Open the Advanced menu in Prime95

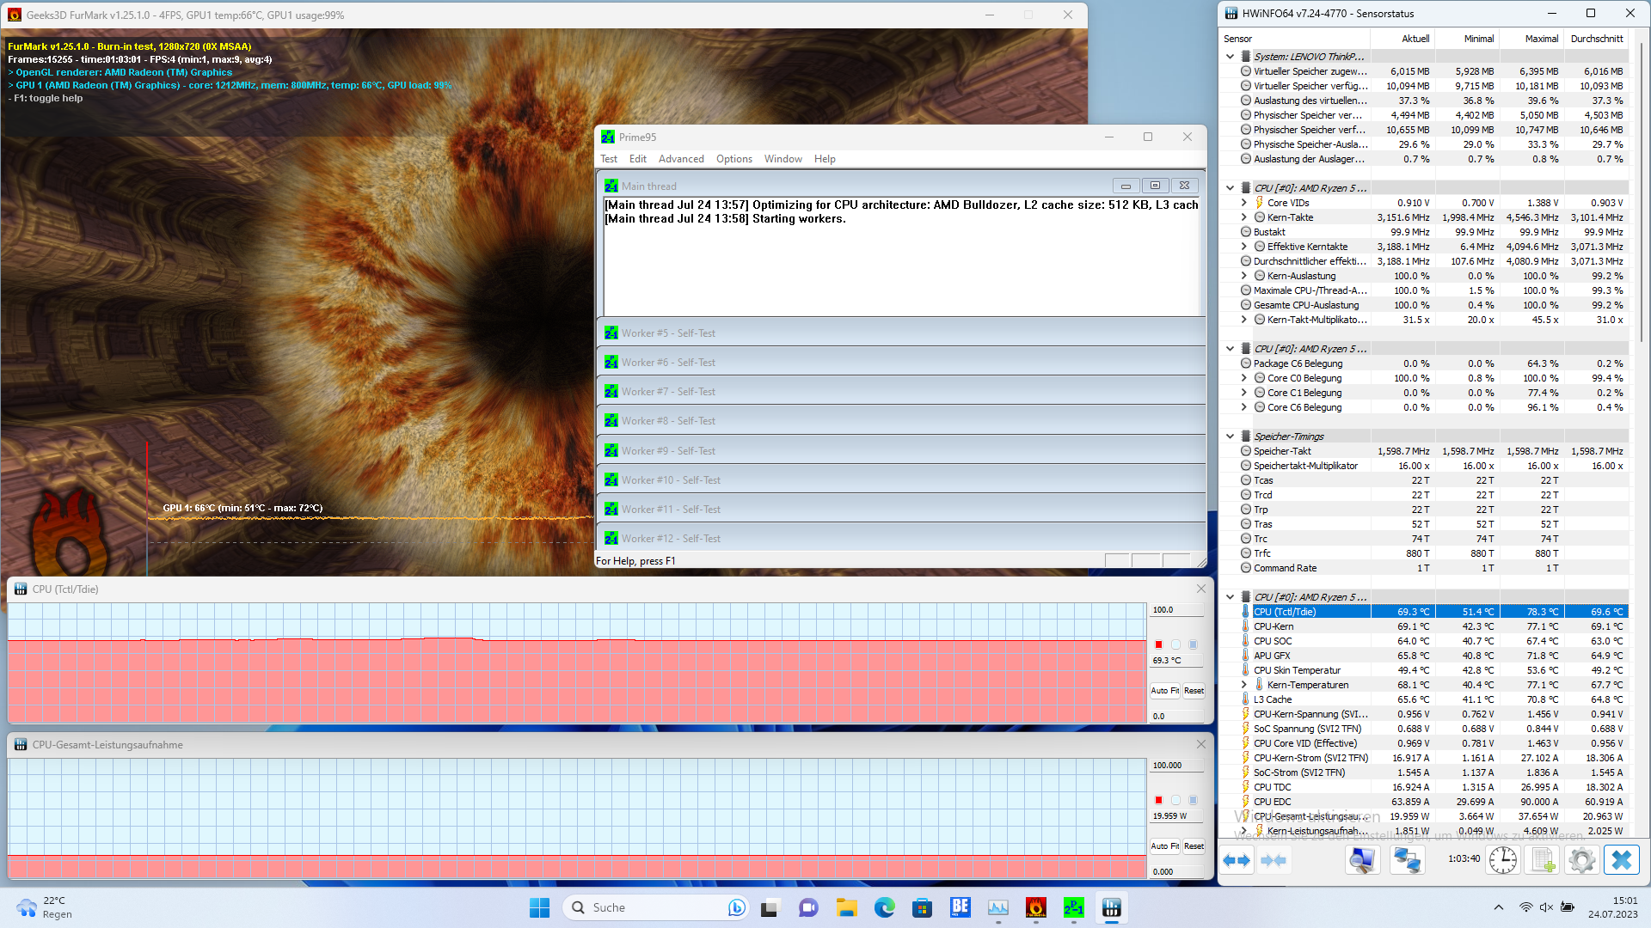coord(680,159)
